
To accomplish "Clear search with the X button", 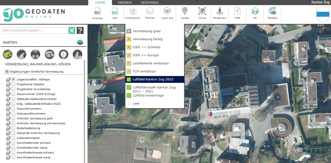I will pyautogui.click(x=72, y=31).
